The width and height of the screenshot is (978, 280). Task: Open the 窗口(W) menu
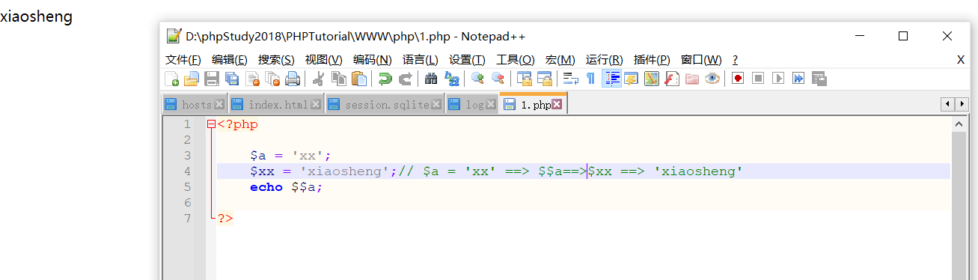[x=702, y=60]
